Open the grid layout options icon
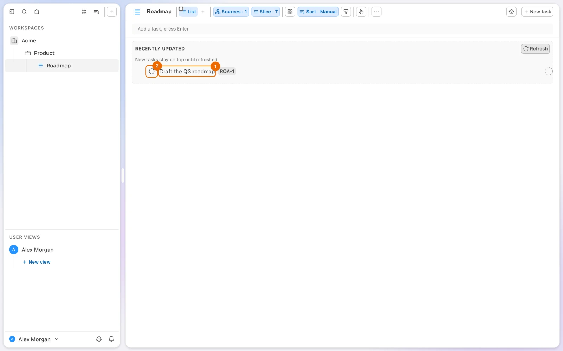563x351 pixels. click(290, 12)
